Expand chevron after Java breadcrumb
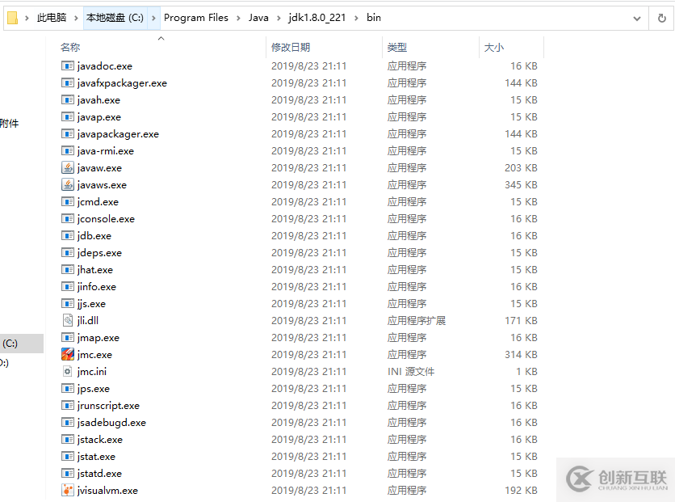Image resolution: width=675 pixels, height=502 pixels. [x=279, y=18]
